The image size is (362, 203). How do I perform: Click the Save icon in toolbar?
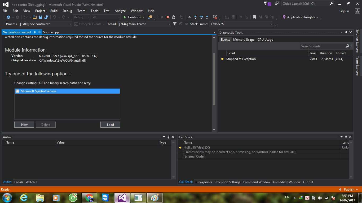click(x=41, y=17)
